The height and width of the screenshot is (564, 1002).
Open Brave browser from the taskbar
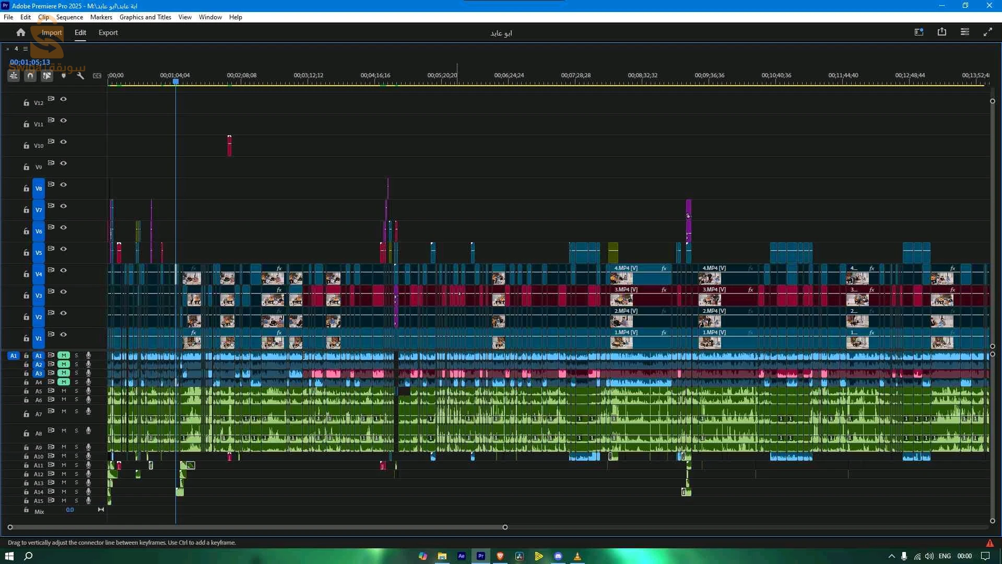500,556
